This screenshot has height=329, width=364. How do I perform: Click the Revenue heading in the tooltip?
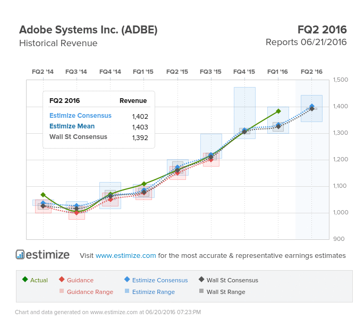[x=133, y=101]
